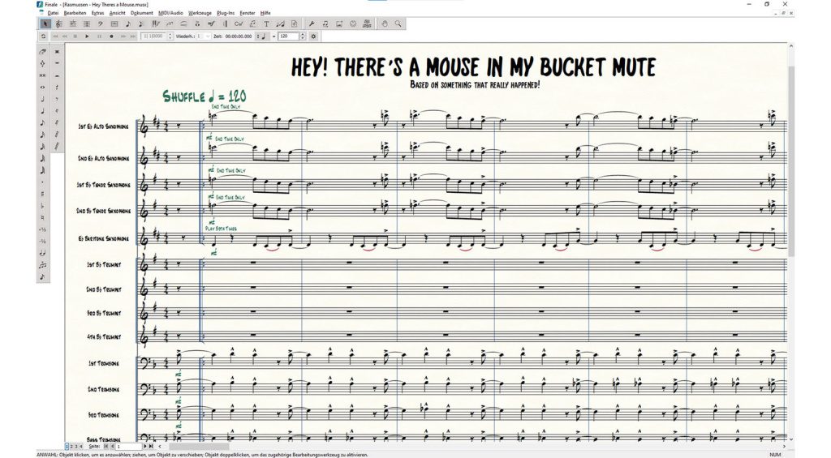This screenshot has width=831, height=458.
Task: Rewind playback to the beginning
Action: 55,36
